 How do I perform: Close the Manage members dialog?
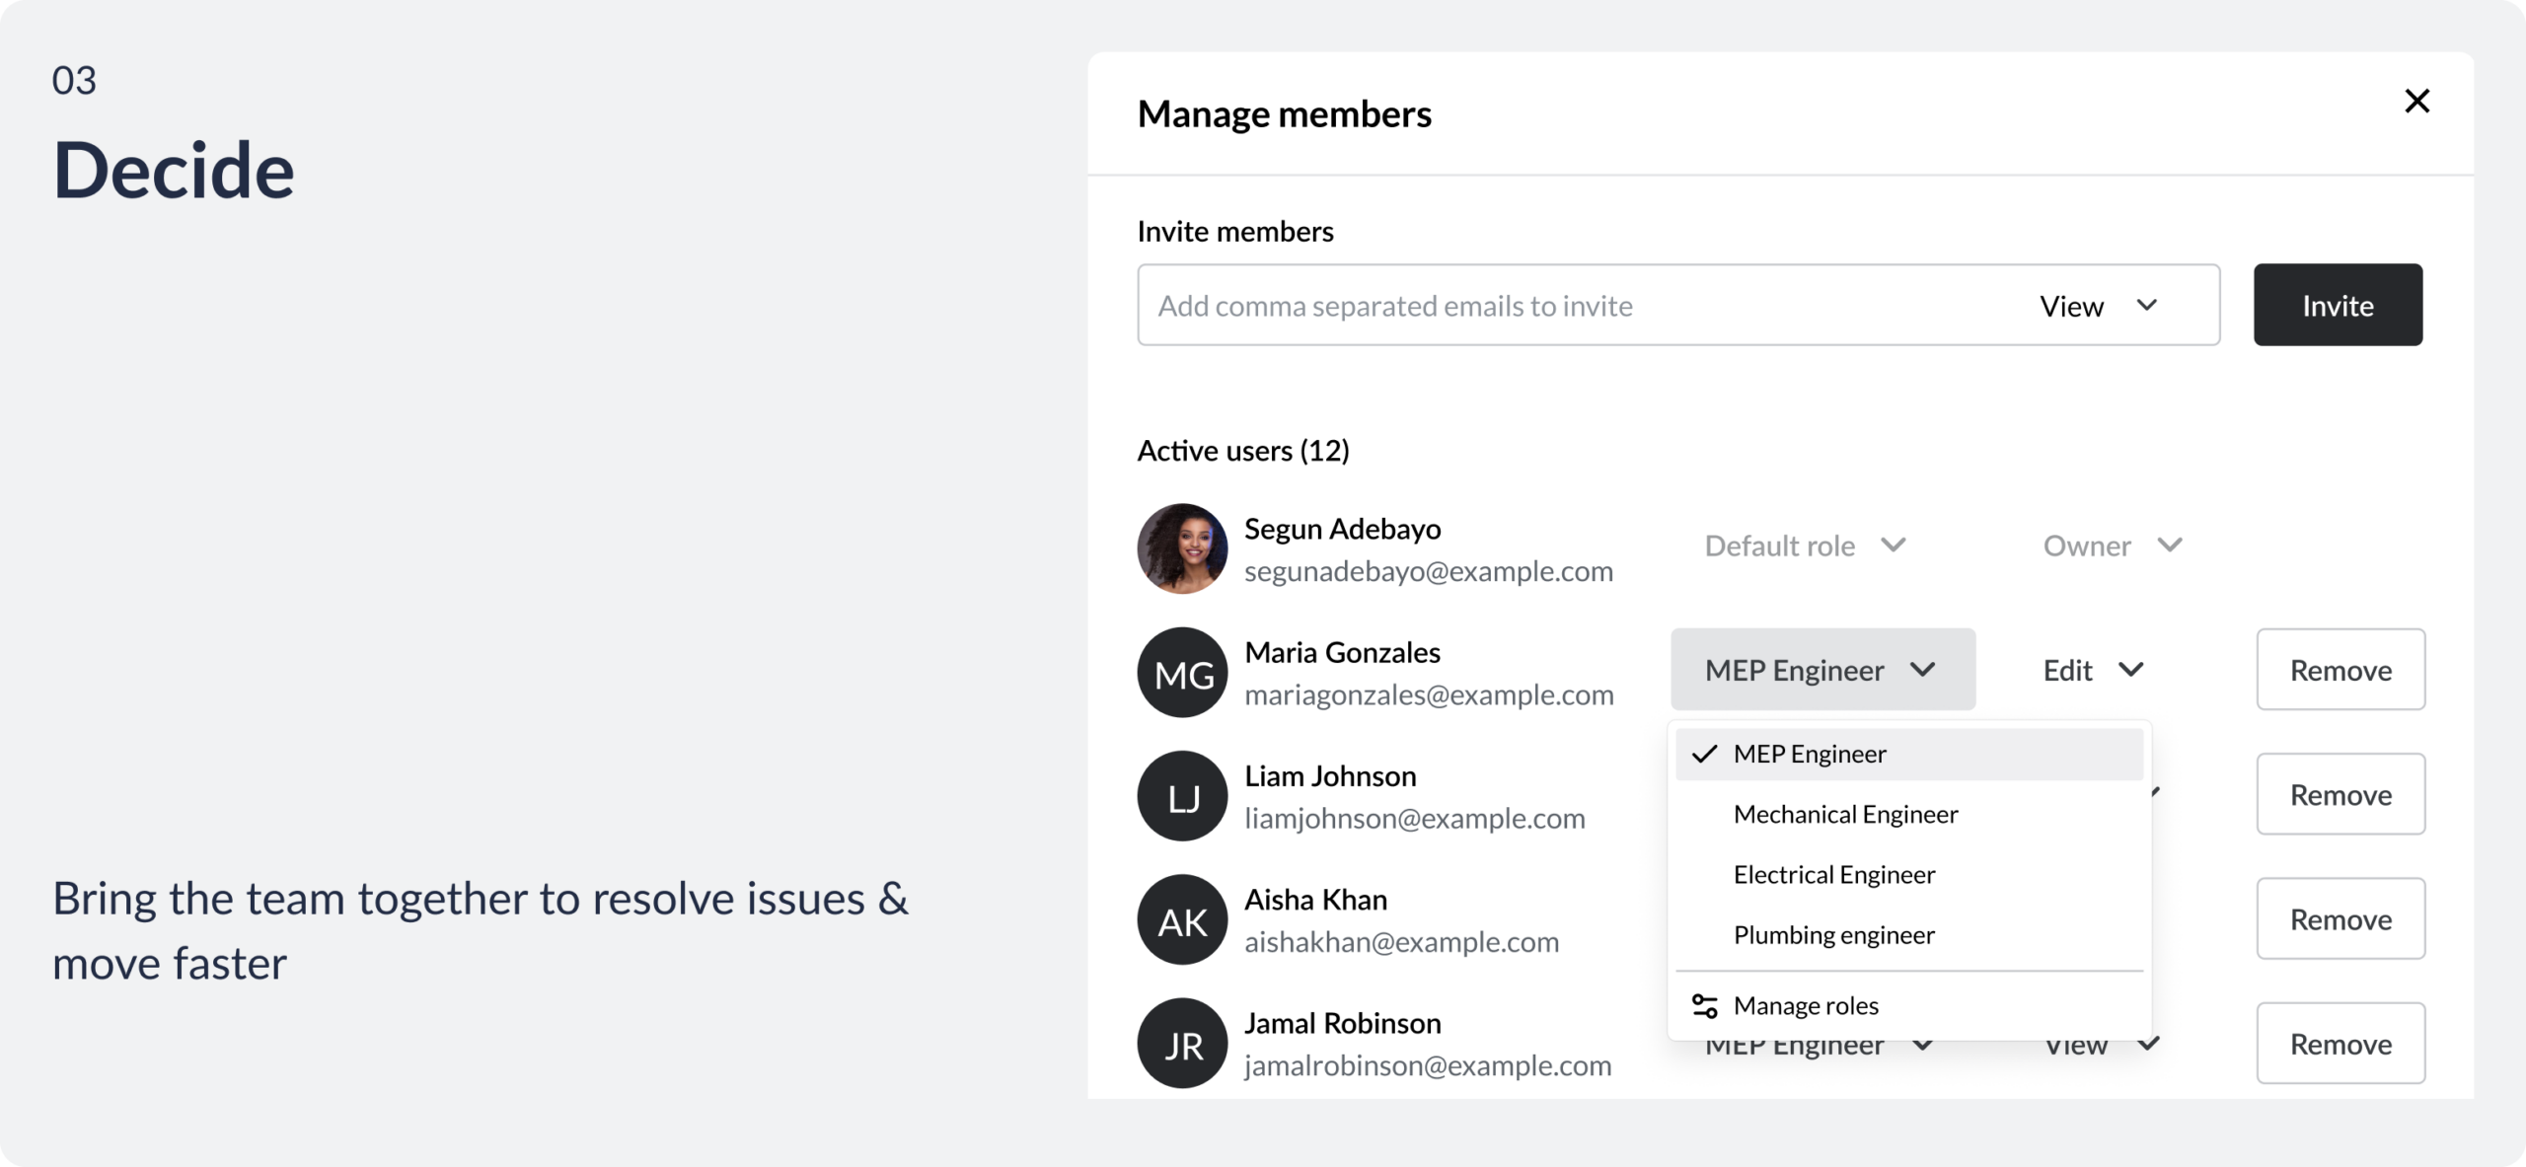[2416, 101]
